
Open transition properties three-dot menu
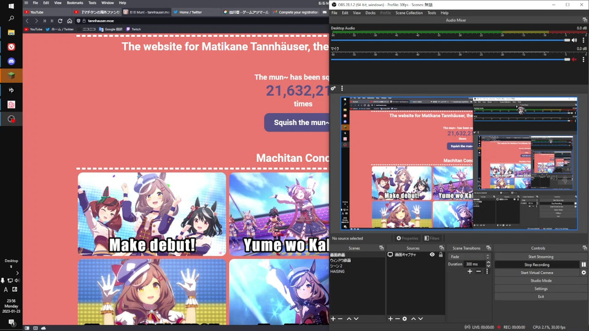487,272
